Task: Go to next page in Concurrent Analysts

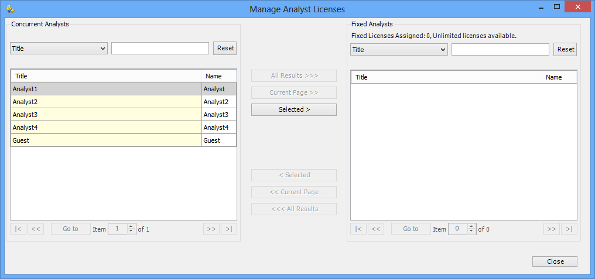Action: [211, 229]
